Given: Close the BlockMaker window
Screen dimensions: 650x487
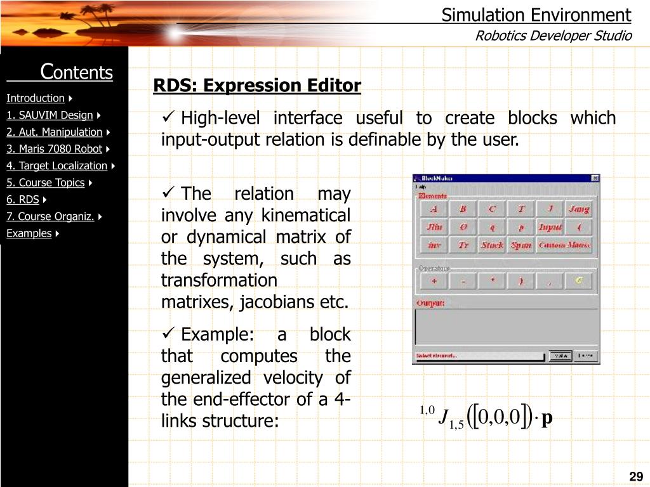Looking at the screenshot, I should coord(595,178).
